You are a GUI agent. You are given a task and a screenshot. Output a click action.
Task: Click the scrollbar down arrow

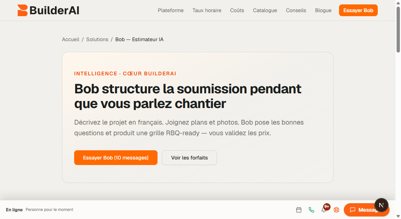398,216
